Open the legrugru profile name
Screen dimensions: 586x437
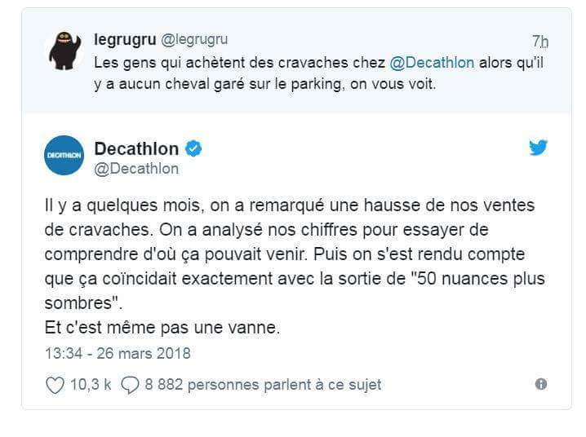coord(125,39)
